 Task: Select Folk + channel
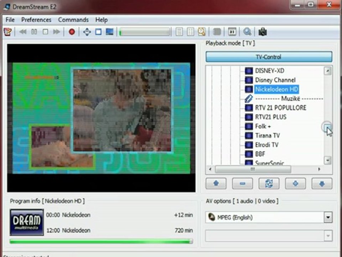[x=263, y=126]
